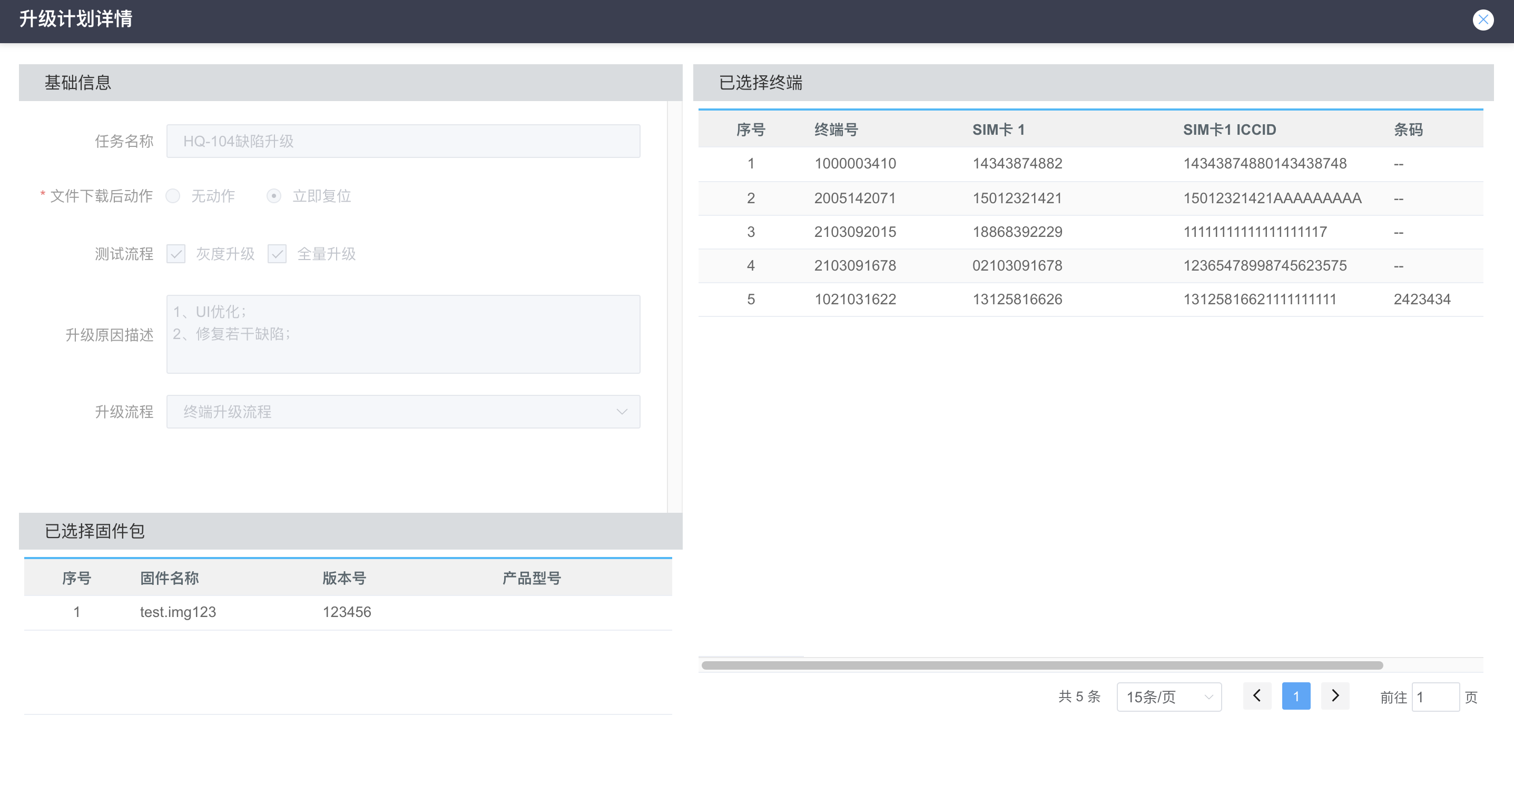Click terminal number 1021031622
Image resolution: width=1514 pixels, height=796 pixels.
click(x=855, y=300)
